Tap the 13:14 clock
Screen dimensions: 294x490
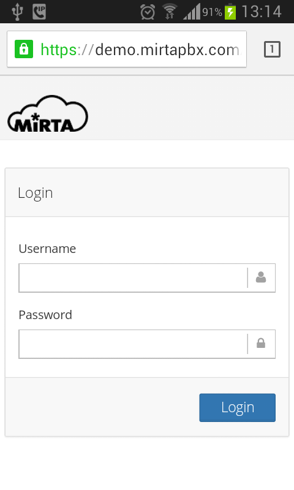262,12
